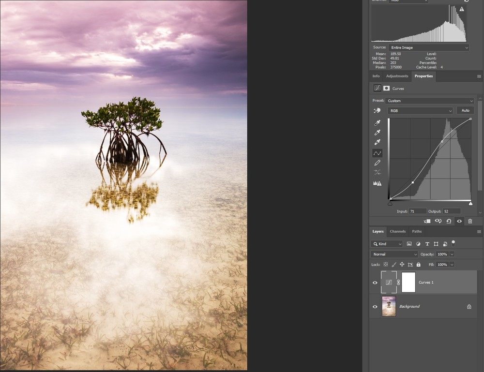Image resolution: width=484 pixels, height=372 pixels.
Task: Clip the adjustment to the layer below
Action: click(x=427, y=221)
